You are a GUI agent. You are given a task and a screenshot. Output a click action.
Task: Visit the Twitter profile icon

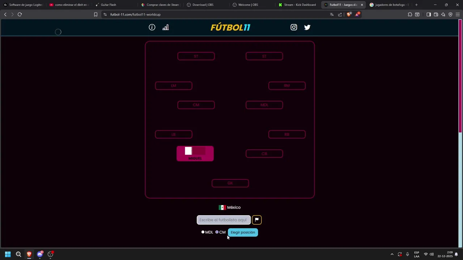[307, 27]
